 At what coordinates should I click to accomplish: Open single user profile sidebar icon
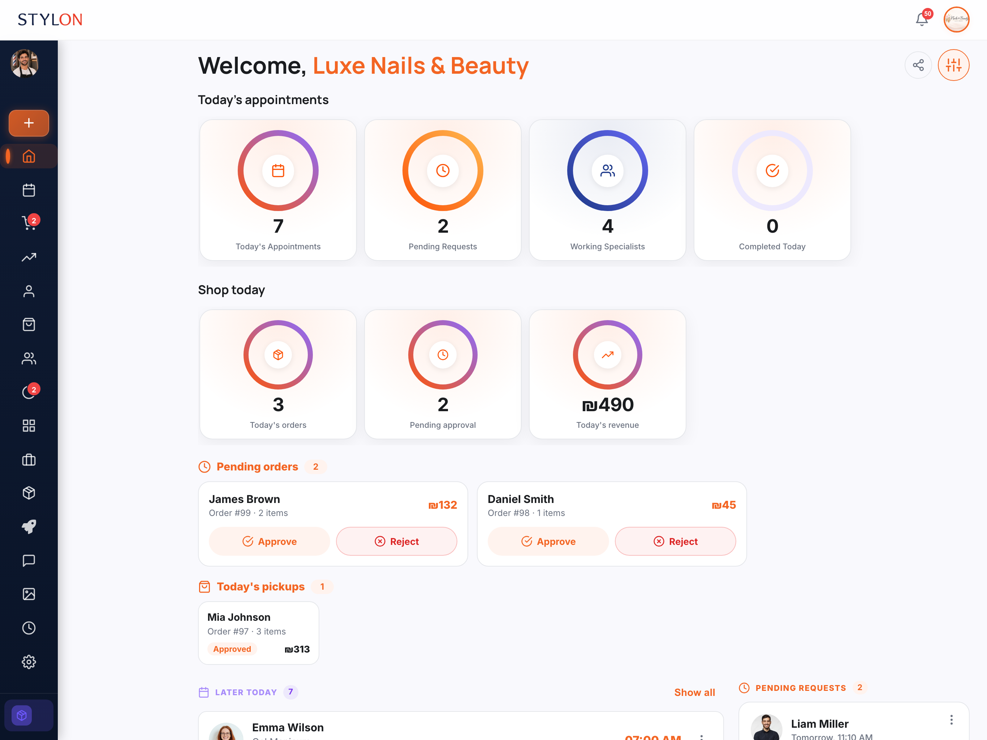pyautogui.click(x=29, y=291)
